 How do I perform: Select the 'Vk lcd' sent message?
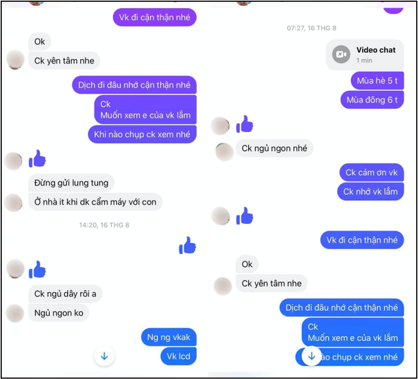tap(178, 356)
